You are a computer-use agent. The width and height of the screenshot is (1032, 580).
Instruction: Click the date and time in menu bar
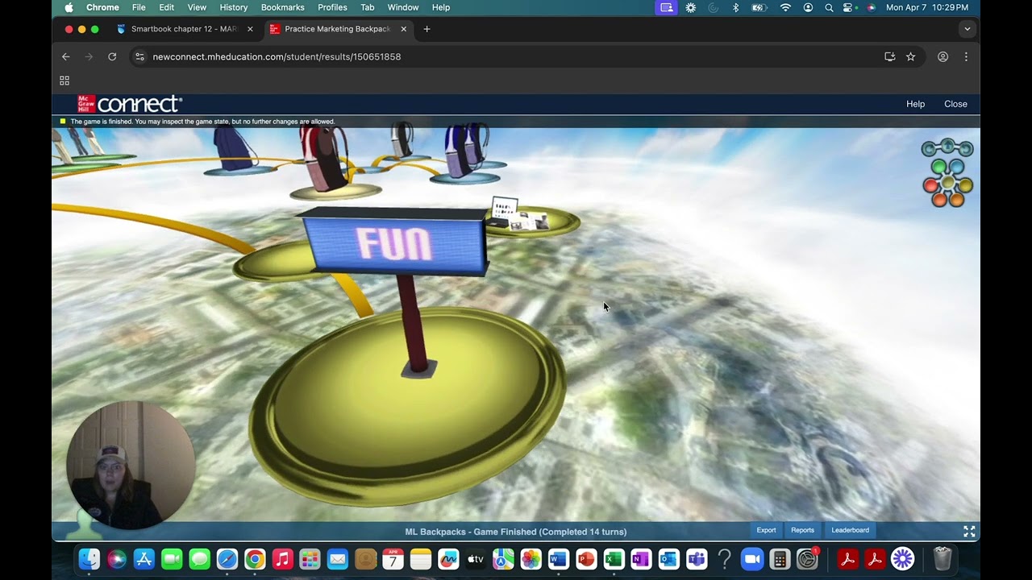coord(927,7)
